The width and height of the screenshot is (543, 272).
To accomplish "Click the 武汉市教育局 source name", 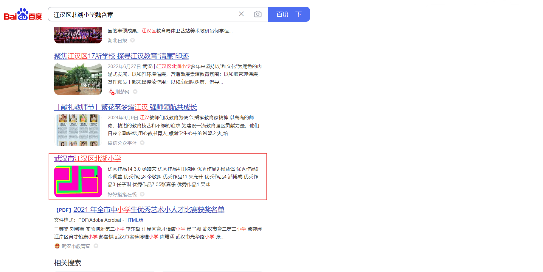I will coord(76,246).
